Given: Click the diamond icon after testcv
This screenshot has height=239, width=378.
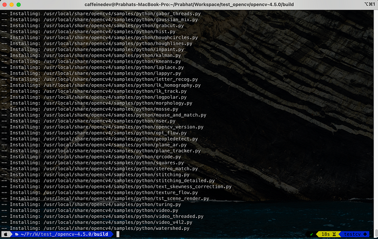Looking at the screenshot, I should 365,234.
